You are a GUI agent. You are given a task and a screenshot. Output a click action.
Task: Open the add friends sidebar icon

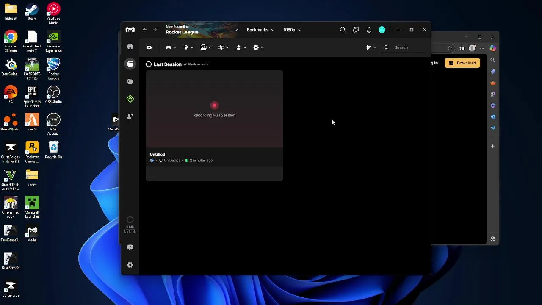[x=130, y=116]
